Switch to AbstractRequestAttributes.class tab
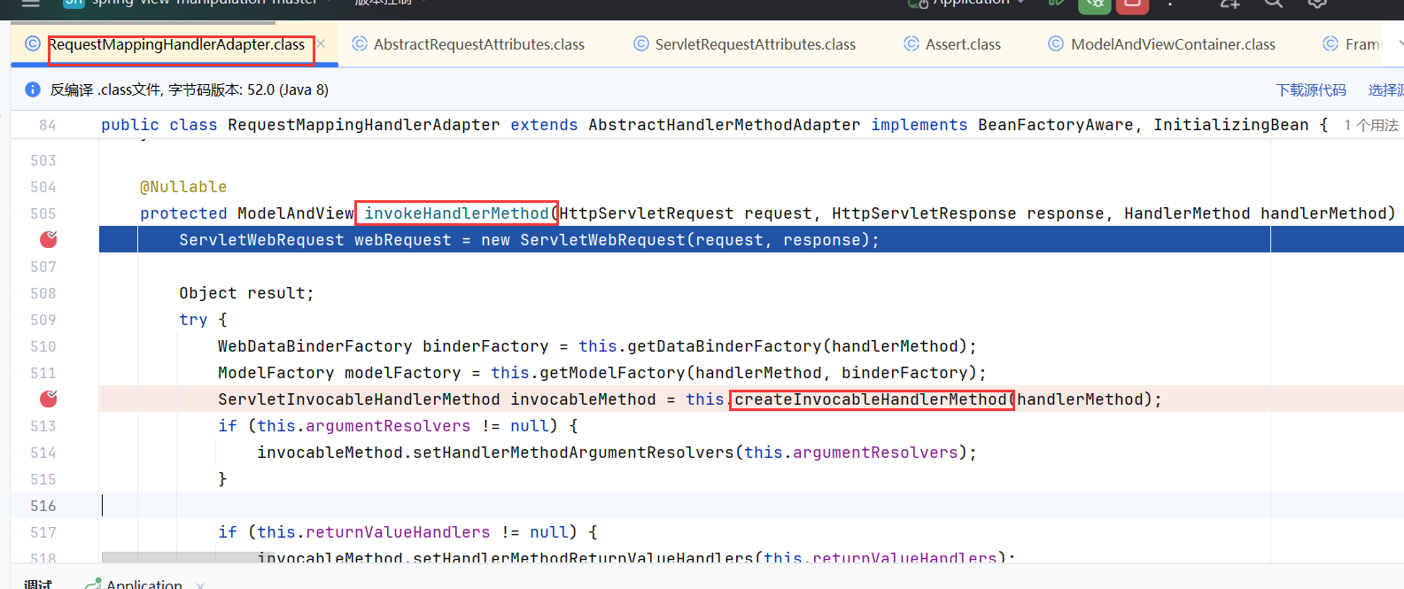1404x589 pixels. (478, 44)
